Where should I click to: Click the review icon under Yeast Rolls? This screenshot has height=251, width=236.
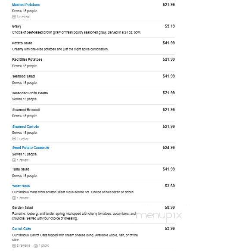coord(14,198)
